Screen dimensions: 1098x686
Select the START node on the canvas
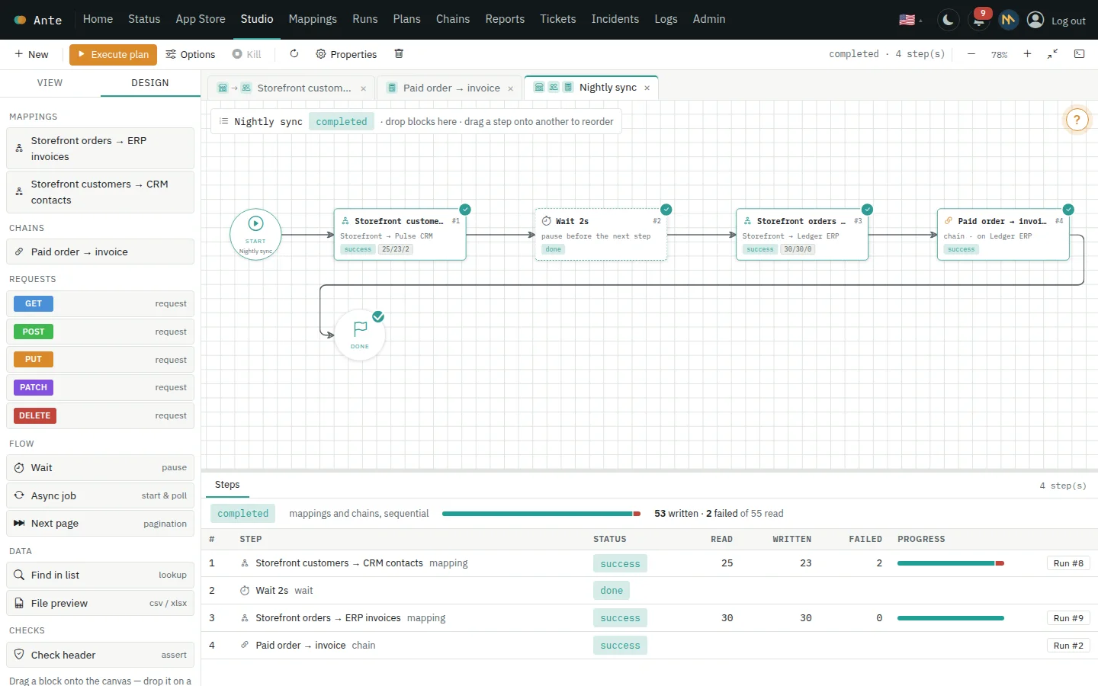click(x=255, y=234)
